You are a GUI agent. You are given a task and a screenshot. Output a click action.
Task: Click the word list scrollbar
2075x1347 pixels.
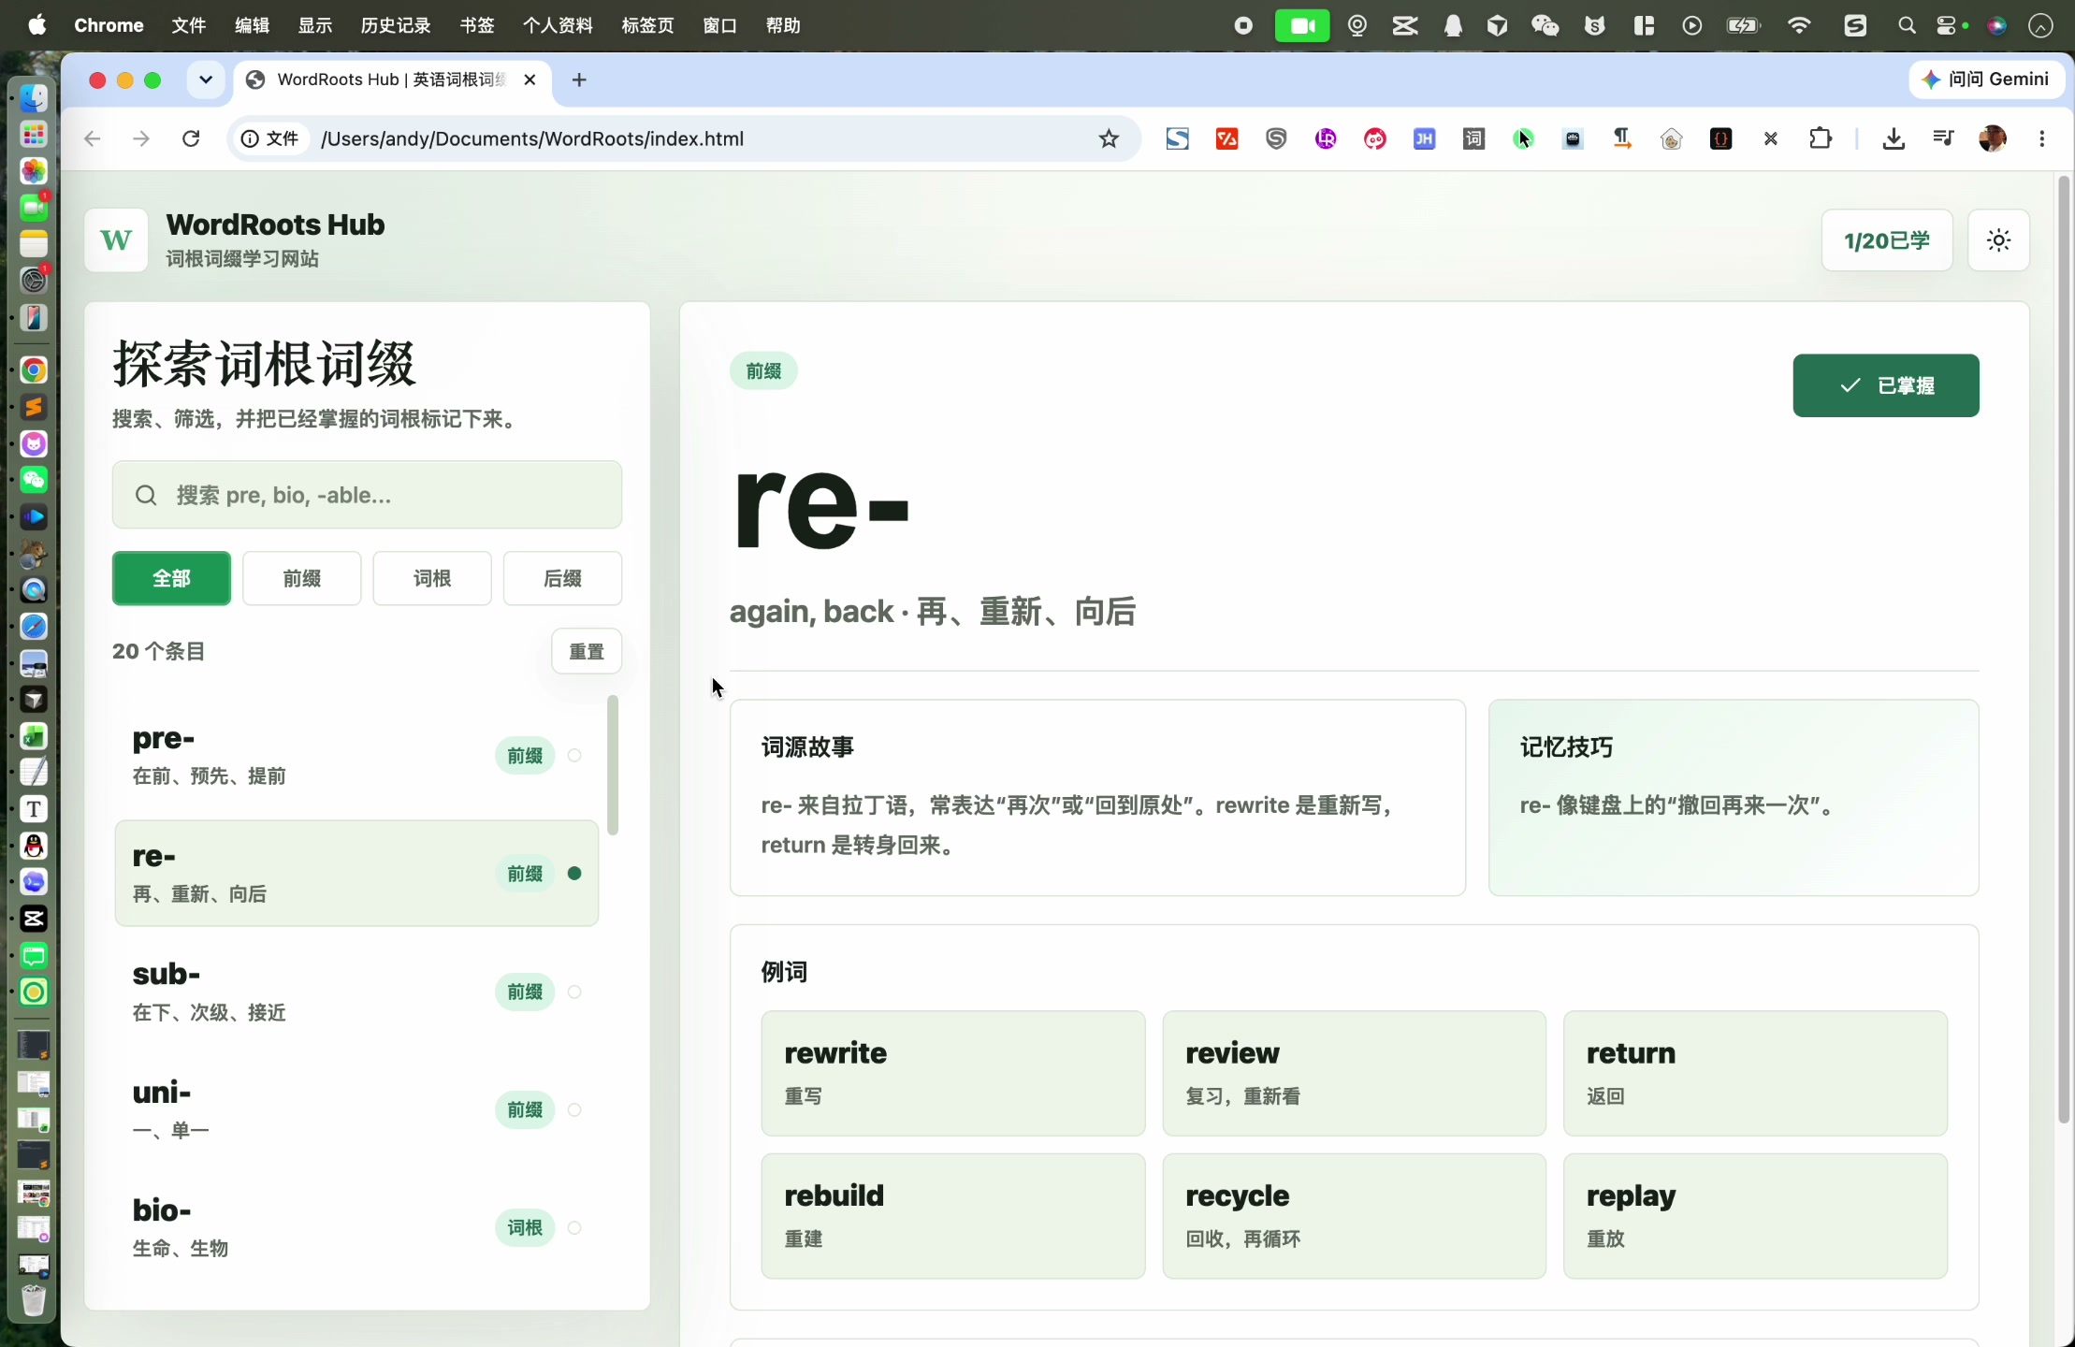click(613, 765)
